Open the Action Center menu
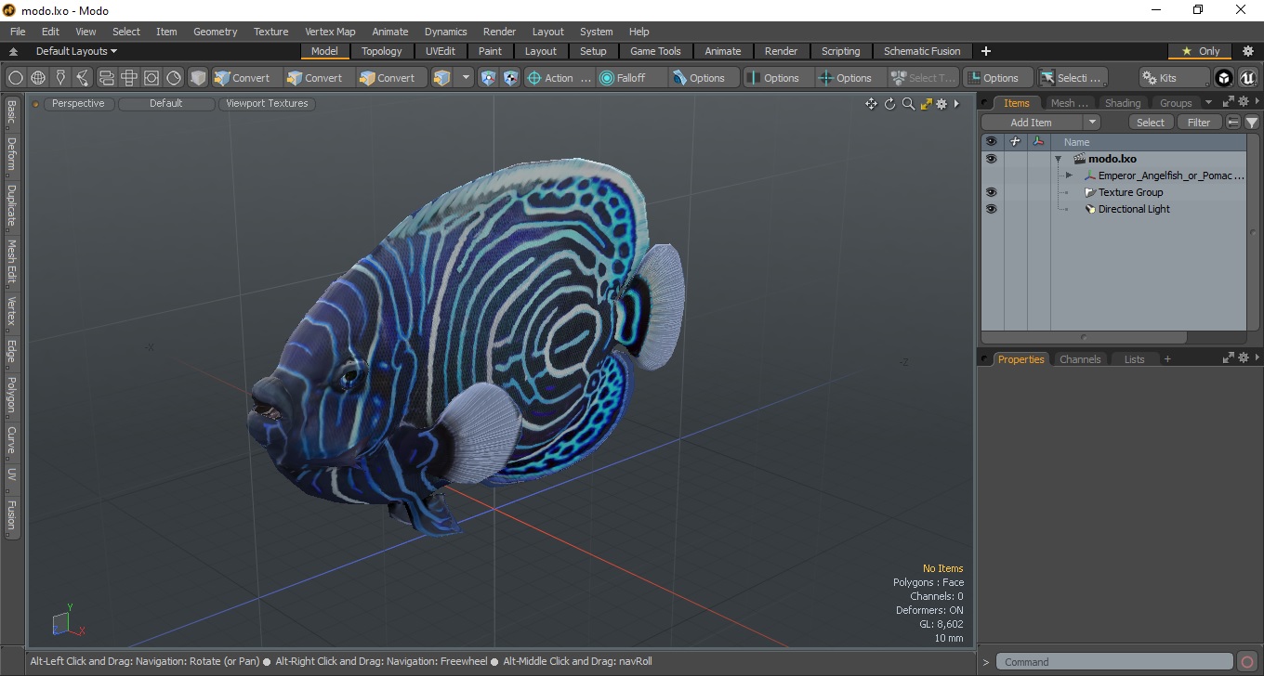 click(560, 78)
